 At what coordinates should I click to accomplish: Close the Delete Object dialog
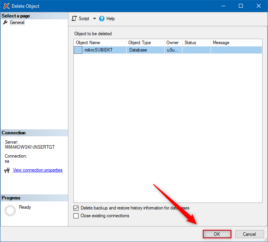259,6
